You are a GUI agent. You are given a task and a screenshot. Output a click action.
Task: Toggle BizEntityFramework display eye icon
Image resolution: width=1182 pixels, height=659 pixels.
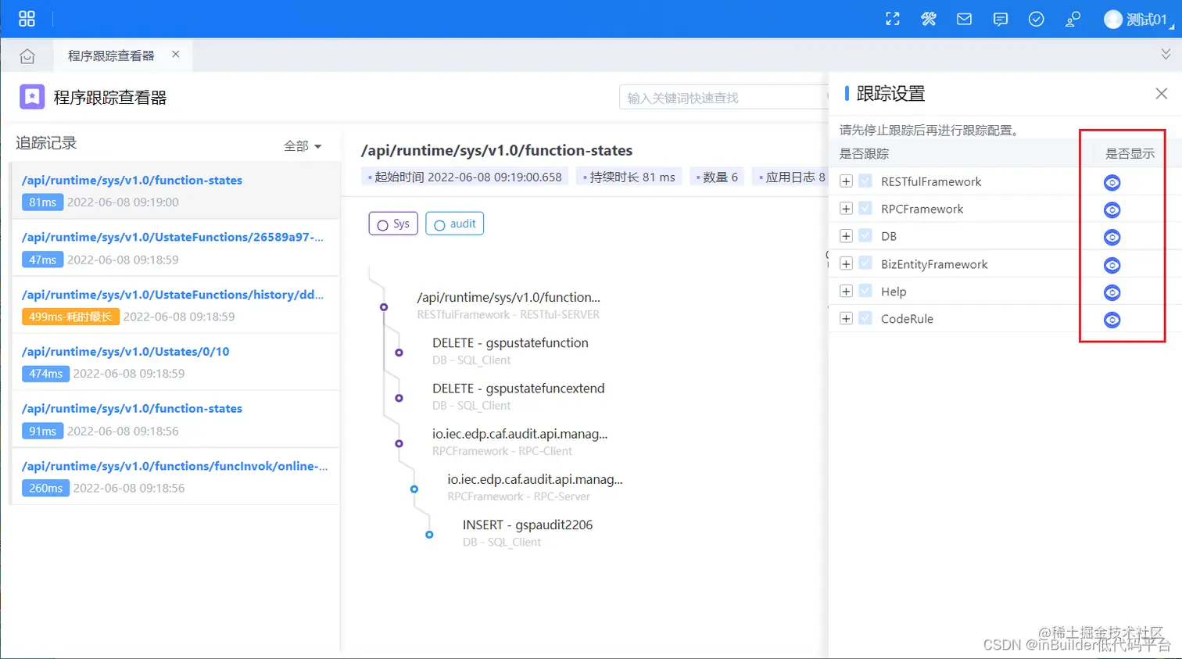click(1112, 265)
